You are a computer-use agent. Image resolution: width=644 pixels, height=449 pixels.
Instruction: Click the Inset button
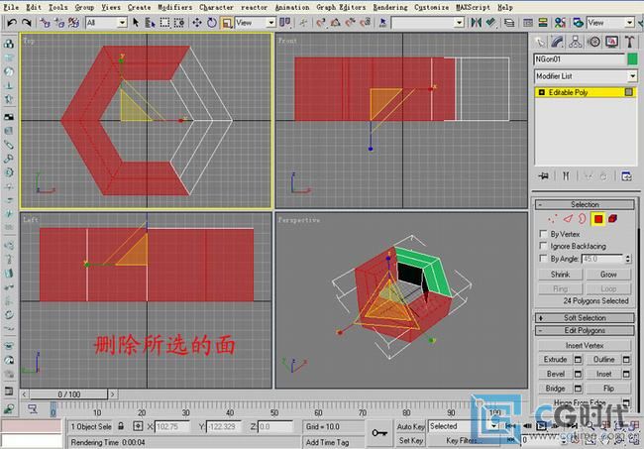pos(603,374)
